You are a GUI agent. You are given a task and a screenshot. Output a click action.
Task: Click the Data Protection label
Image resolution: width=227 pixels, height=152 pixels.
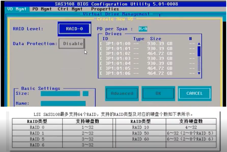point(35,44)
